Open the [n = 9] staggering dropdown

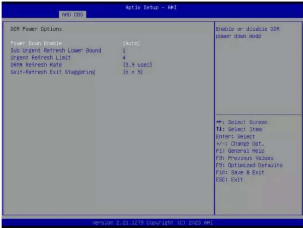click(x=133, y=72)
